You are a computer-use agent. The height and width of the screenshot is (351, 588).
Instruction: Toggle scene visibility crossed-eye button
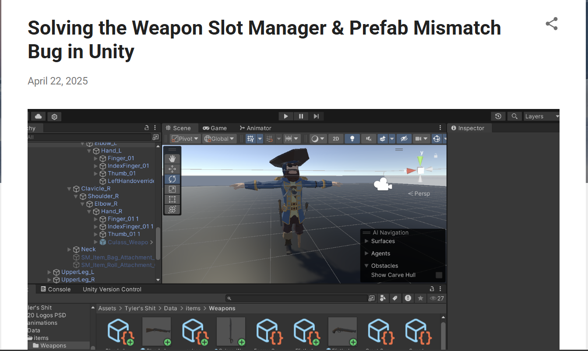404,139
